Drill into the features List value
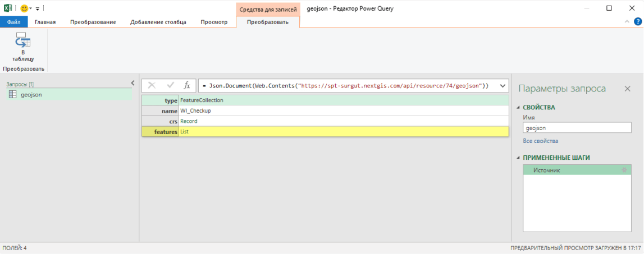This screenshot has height=254, width=644. coord(184,132)
